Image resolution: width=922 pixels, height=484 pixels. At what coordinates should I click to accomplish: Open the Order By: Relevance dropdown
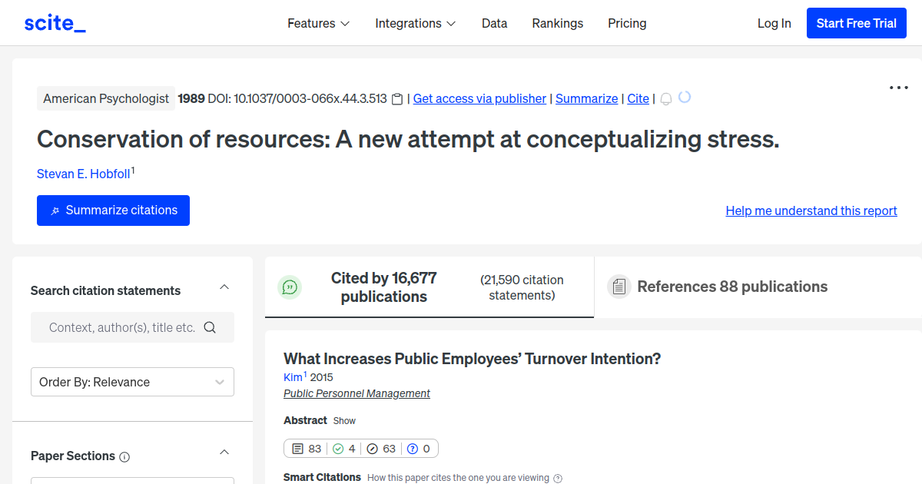click(x=132, y=382)
